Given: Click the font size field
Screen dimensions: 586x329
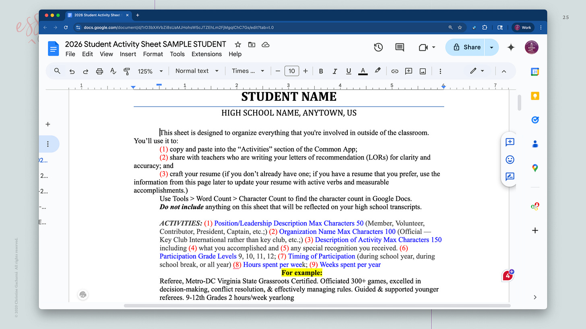Looking at the screenshot, I should pos(292,71).
